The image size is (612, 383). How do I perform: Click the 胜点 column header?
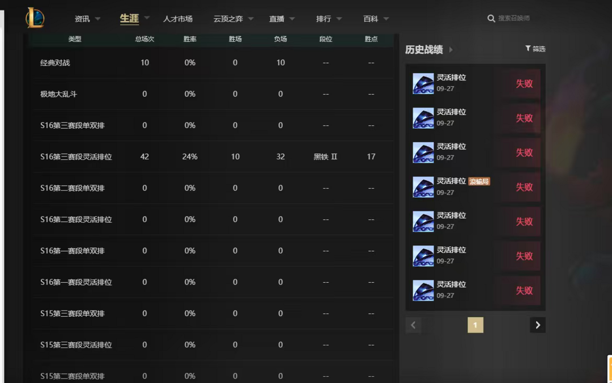pos(371,39)
